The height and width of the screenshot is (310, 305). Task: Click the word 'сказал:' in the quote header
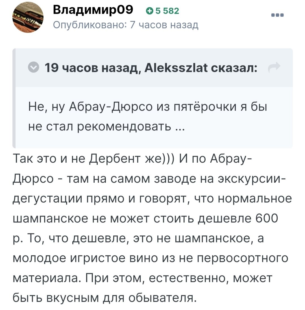click(x=234, y=68)
